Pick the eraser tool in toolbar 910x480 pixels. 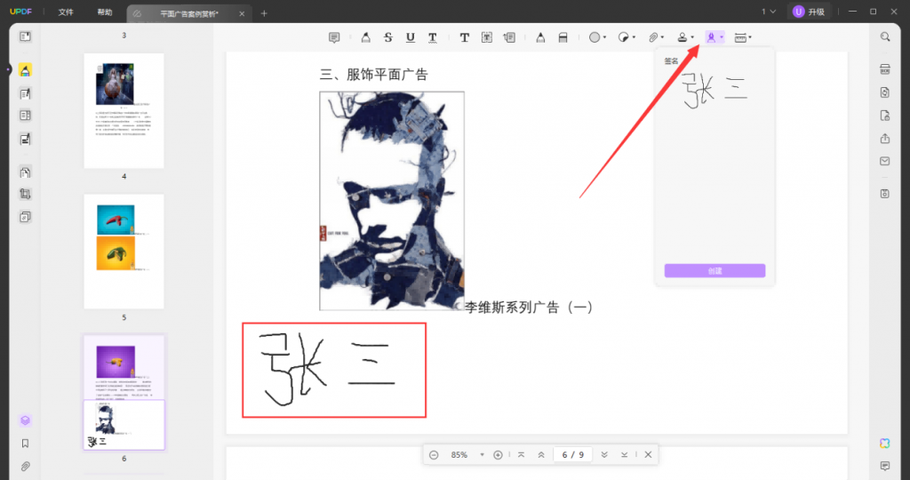click(562, 37)
